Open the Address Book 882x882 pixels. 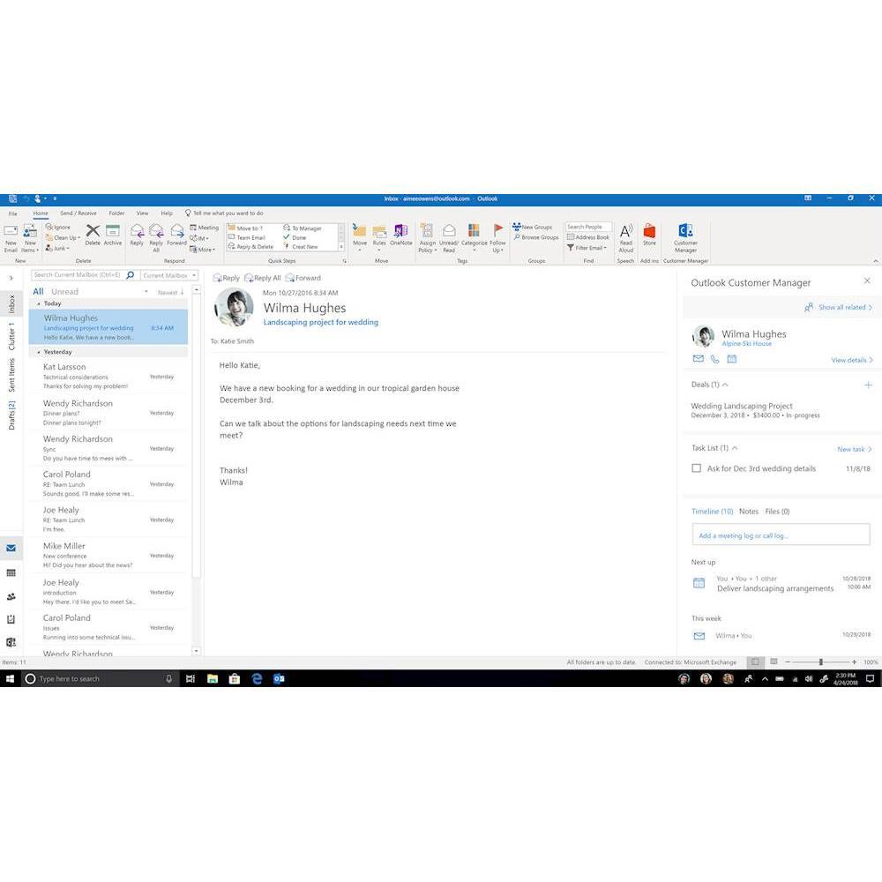click(x=587, y=237)
